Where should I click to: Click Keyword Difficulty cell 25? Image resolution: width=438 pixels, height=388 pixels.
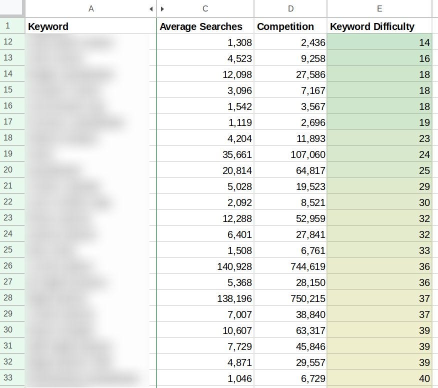coord(379,170)
